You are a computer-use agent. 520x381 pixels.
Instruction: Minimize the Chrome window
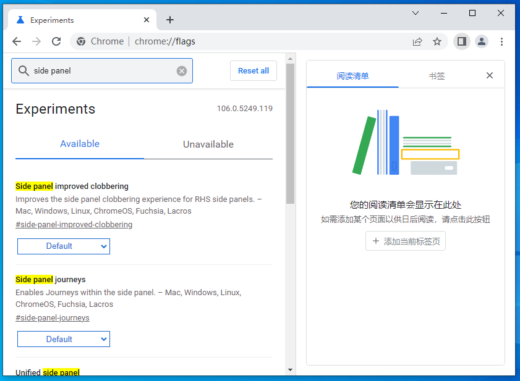point(444,13)
